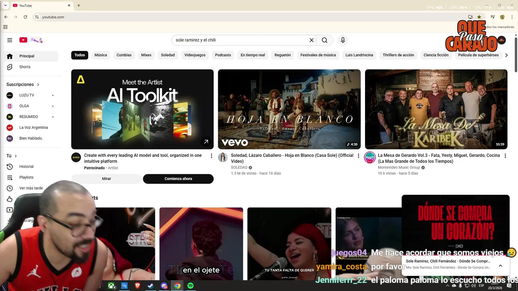Image resolution: width=518 pixels, height=291 pixels.
Task: Select the Soledad filter chip
Action: click(x=168, y=55)
